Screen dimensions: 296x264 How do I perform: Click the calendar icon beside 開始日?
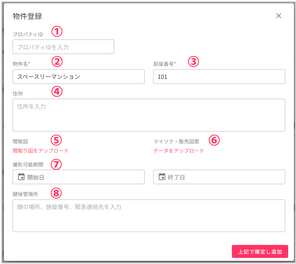[x=21, y=177]
